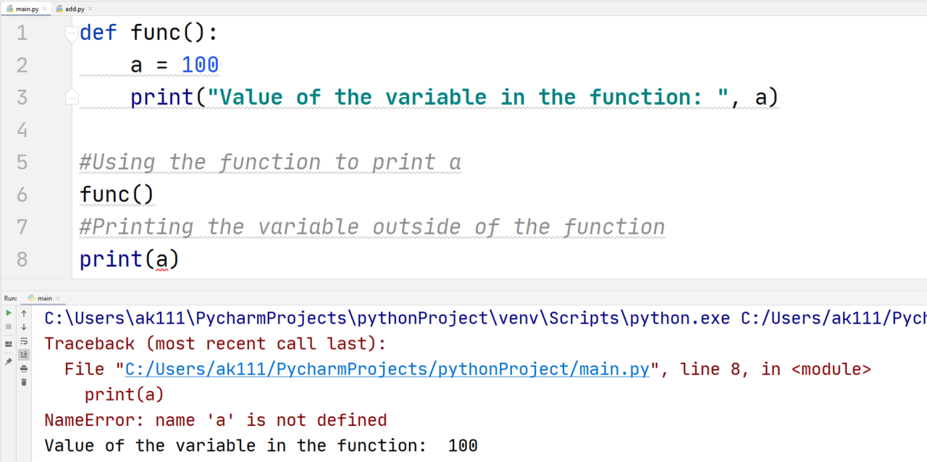Enable scroll to end in console
The width and height of the screenshot is (927, 462).
pyautogui.click(x=24, y=353)
